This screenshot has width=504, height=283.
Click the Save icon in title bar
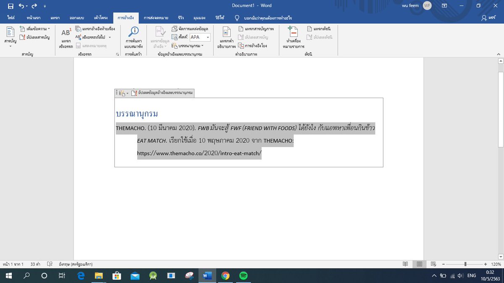pyautogui.click(x=10, y=6)
